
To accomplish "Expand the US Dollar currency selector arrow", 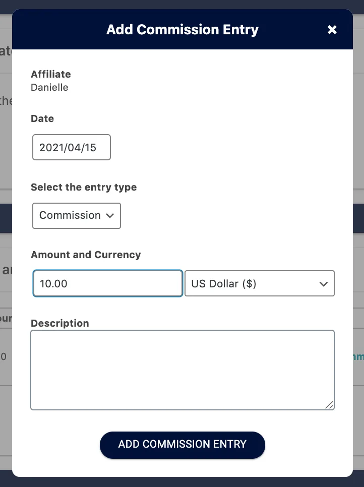I will pos(323,284).
